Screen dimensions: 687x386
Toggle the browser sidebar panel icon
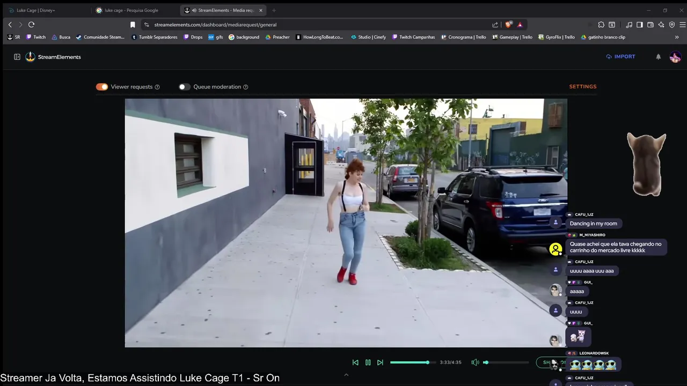(x=640, y=25)
